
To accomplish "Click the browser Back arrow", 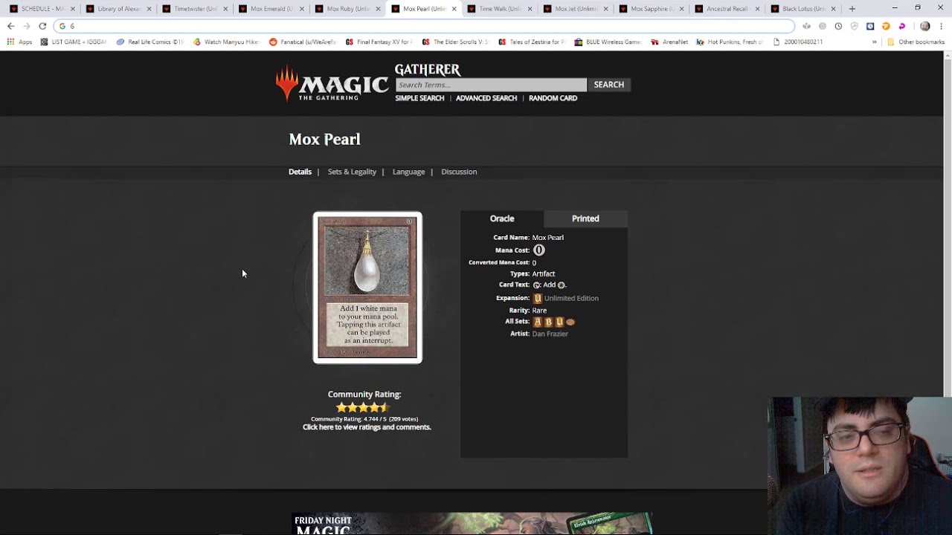I will [x=10, y=26].
